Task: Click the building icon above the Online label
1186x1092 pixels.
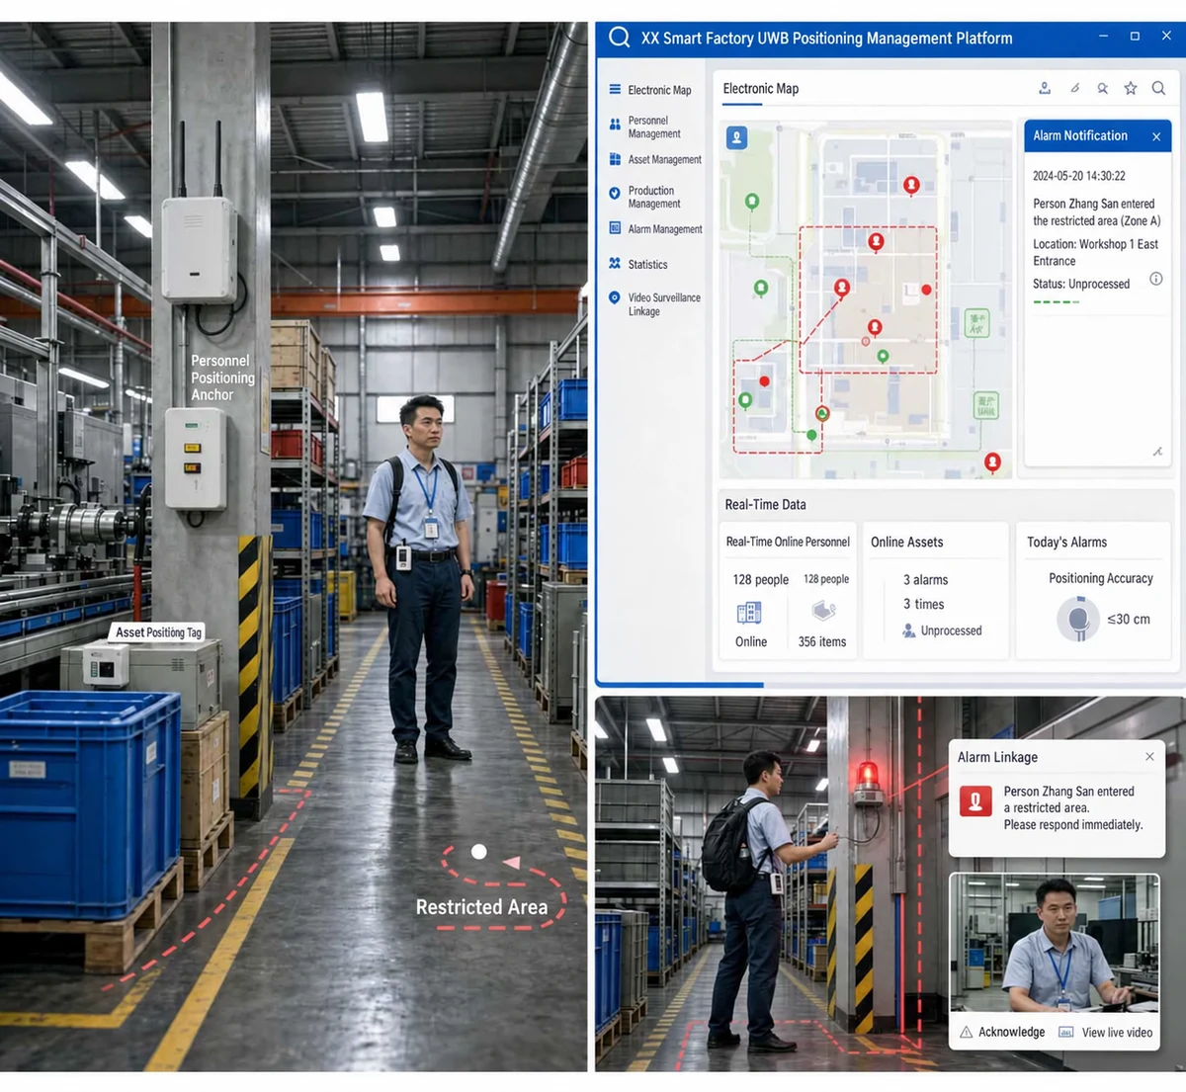Action: pyautogui.click(x=749, y=613)
